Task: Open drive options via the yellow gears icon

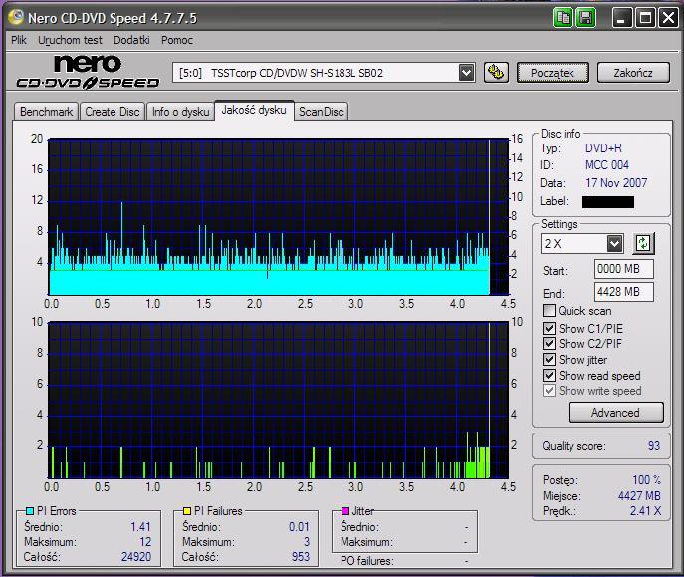Action: coord(495,73)
